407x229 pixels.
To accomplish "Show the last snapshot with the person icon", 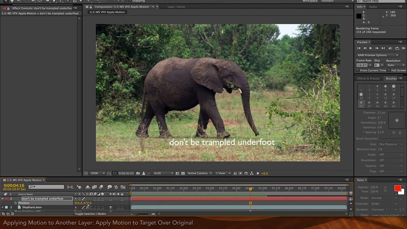I will (144, 173).
